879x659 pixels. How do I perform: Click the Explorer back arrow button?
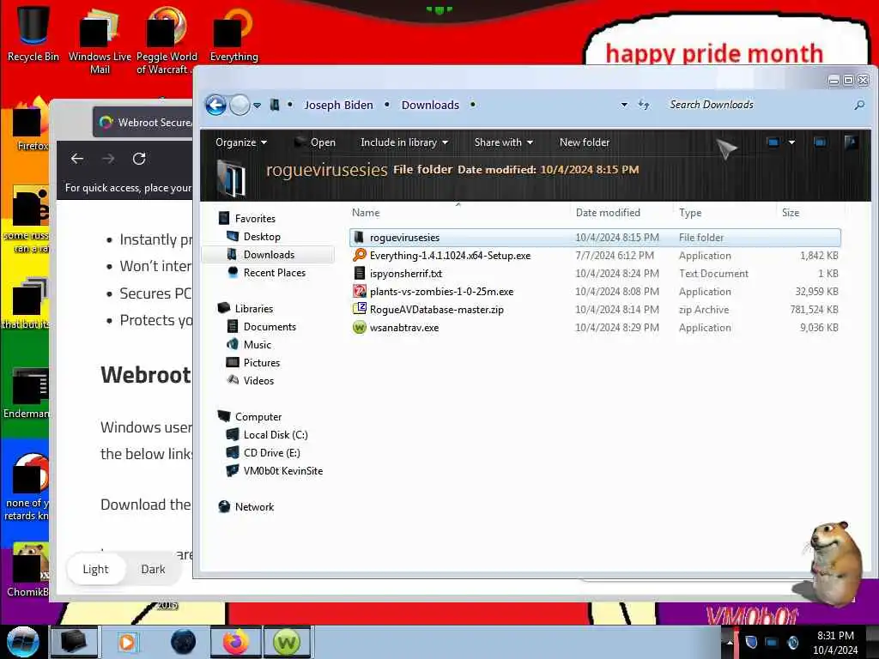click(x=215, y=105)
